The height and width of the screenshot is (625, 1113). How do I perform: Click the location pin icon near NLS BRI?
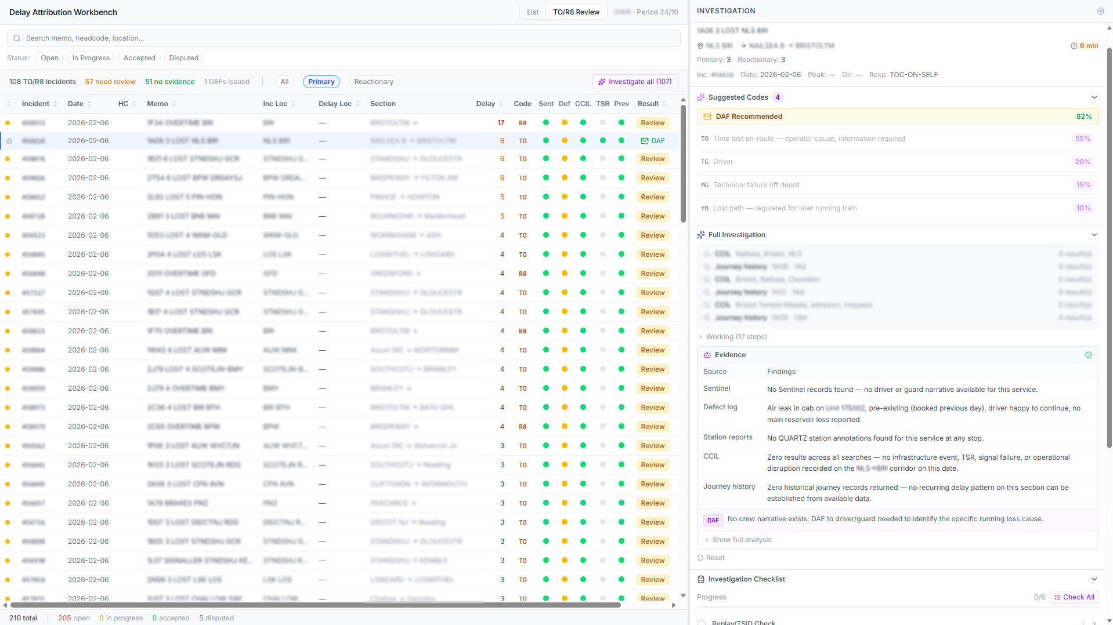700,46
